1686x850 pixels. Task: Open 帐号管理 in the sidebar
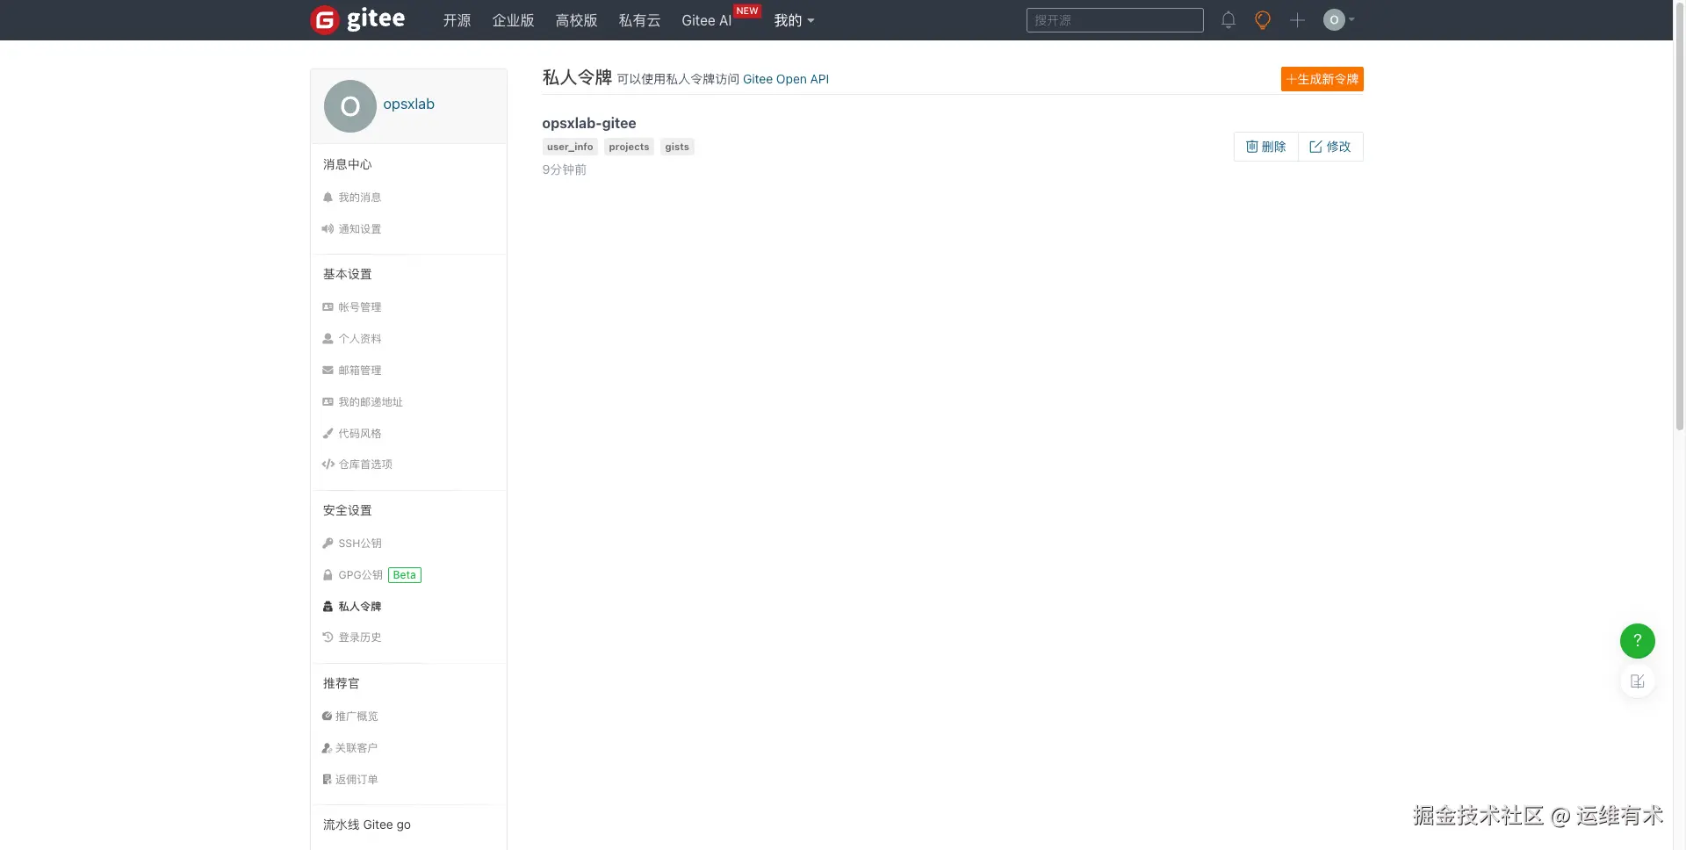pos(360,307)
